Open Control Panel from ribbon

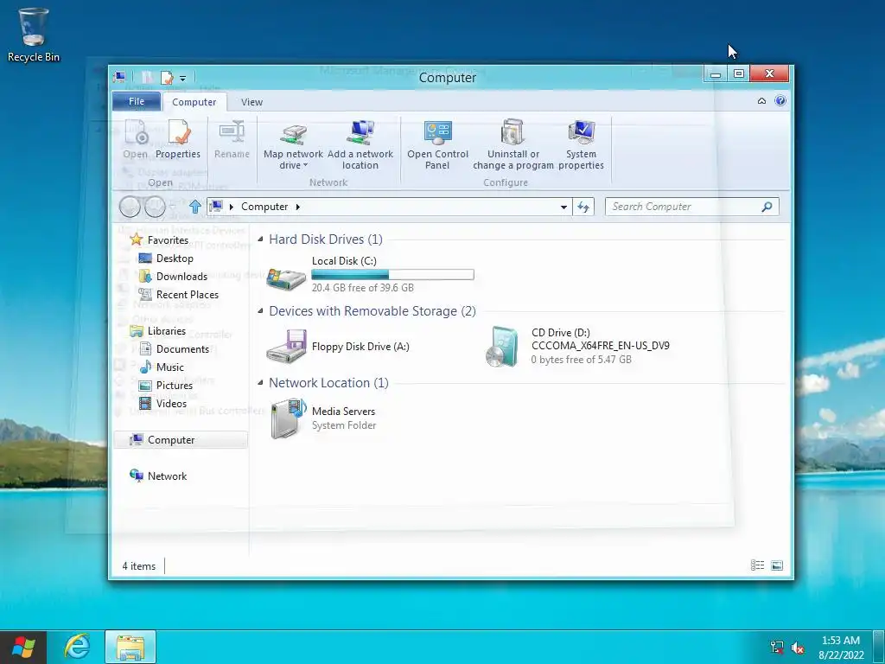tap(437, 145)
